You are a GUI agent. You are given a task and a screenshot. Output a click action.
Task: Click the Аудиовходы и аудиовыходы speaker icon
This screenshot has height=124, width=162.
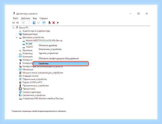[20, 31]
